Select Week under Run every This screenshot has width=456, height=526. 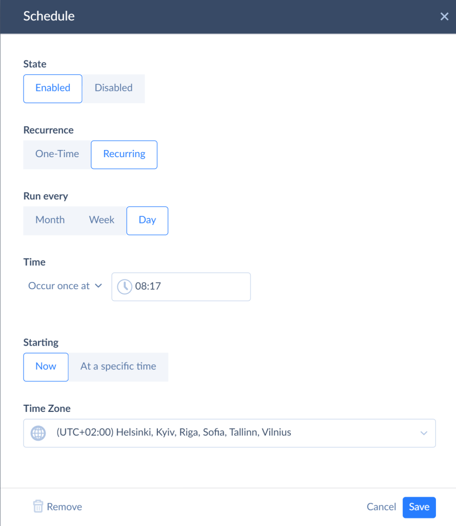point(102,221)
